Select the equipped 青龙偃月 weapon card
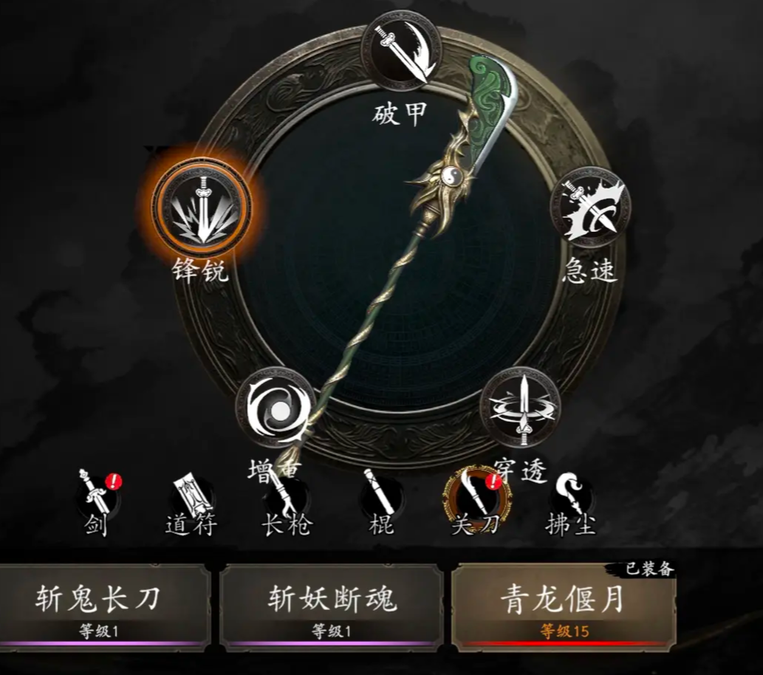Screen dimensions: 763x675 pos(564,607)
